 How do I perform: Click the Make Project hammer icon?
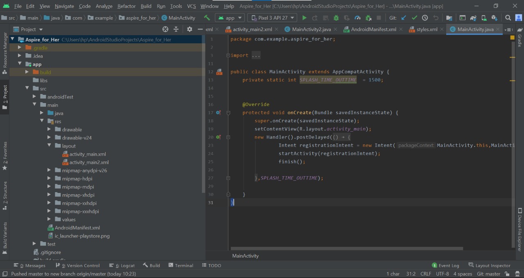207,18
